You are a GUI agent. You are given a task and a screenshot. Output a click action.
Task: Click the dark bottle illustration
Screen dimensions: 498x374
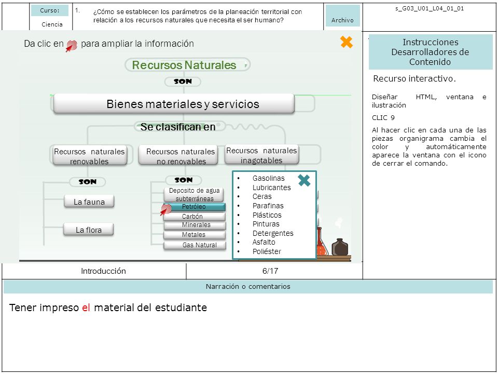(x=340, y=247)
